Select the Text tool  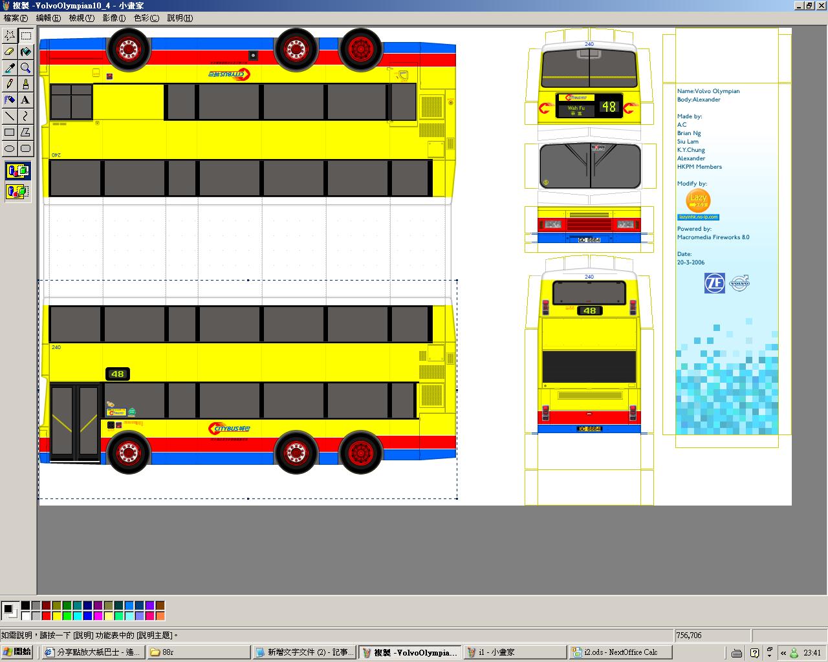(x=26, y=100)
